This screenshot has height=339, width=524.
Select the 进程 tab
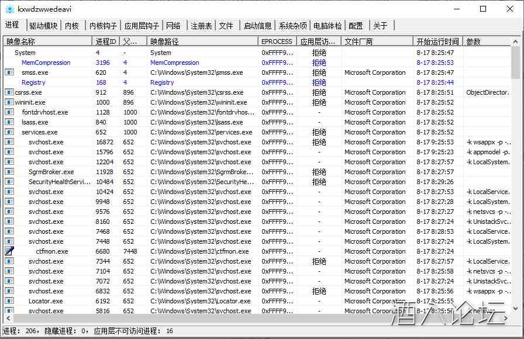[12, 25]
